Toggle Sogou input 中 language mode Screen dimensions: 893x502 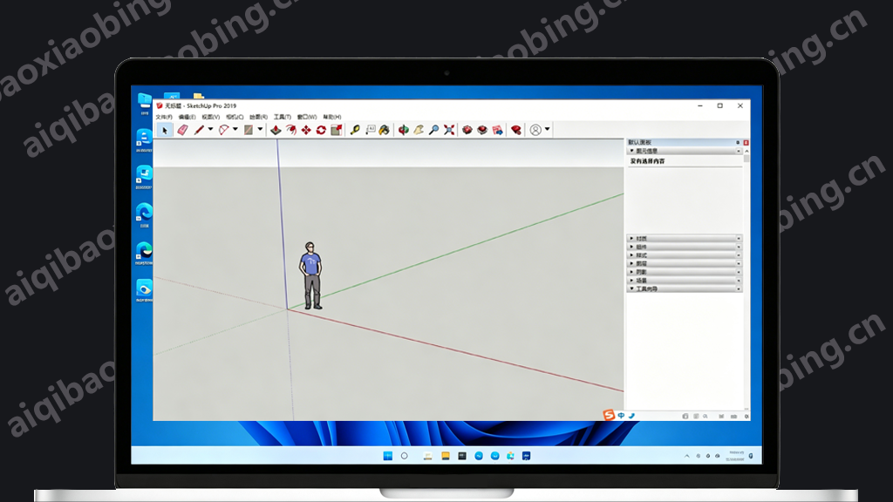pyautogui.click(x=621, y=416)
